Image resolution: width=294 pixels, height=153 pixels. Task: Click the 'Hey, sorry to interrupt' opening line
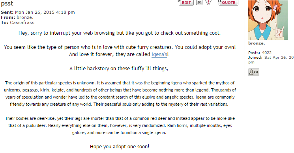click(120, 33)
